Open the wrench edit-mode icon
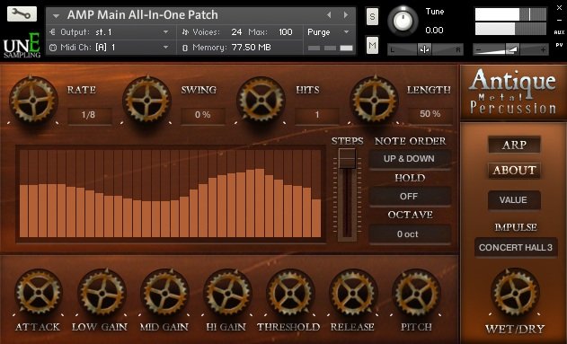 pyautogui.click(x=22, y=14)
